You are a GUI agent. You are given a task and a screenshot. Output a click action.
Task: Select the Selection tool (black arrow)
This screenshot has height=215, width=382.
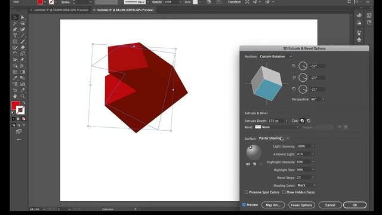point(15,17)
